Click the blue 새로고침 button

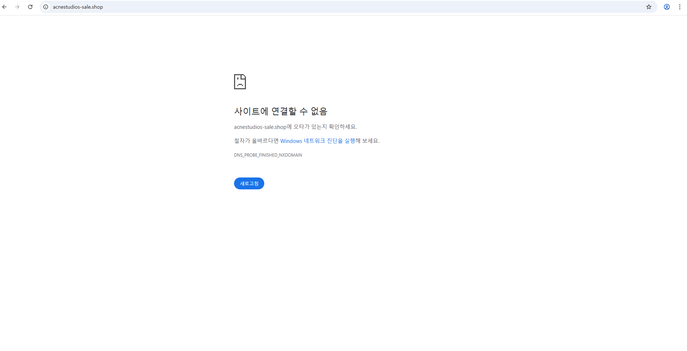coord(249,184)
